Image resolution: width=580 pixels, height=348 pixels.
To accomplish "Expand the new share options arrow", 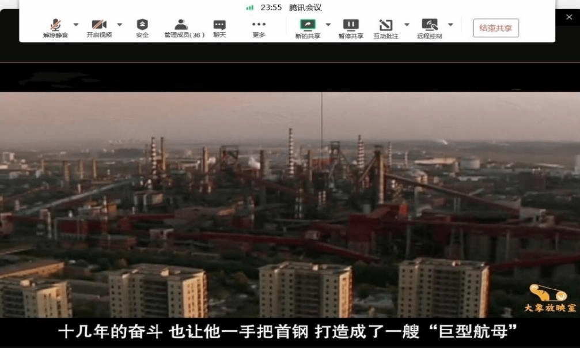I will pyautogui.click(x=328, y=25).
